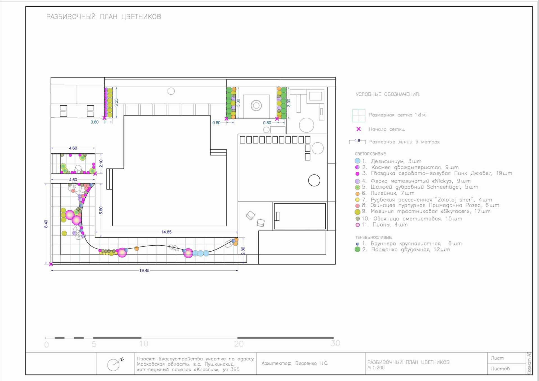Click the Архитектор Власенко Н.С. text

294,363
